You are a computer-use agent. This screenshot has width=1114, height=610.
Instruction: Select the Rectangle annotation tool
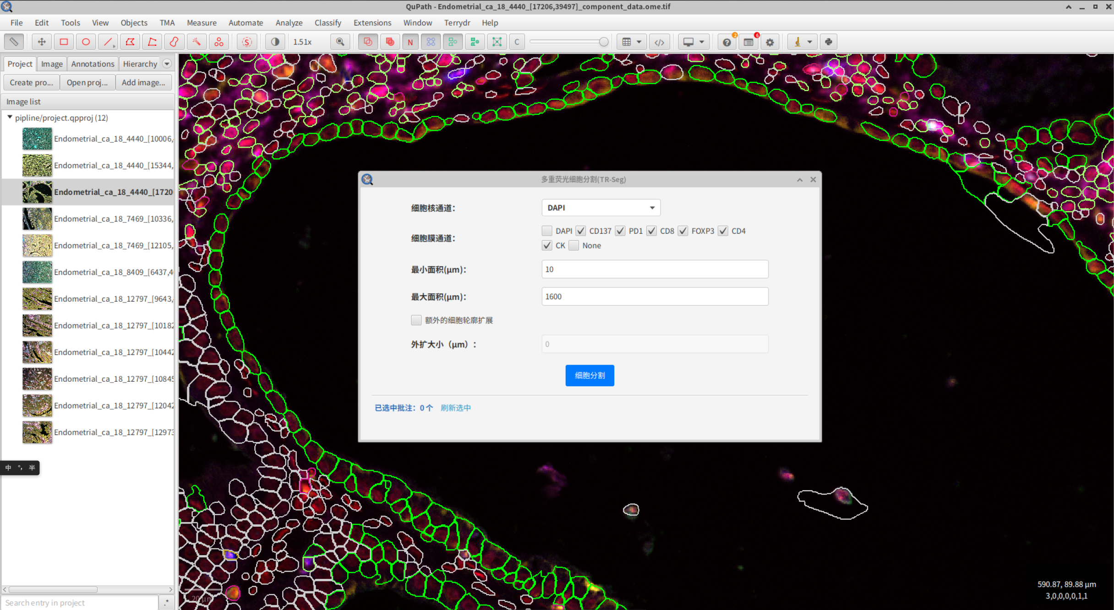point(64,42)
